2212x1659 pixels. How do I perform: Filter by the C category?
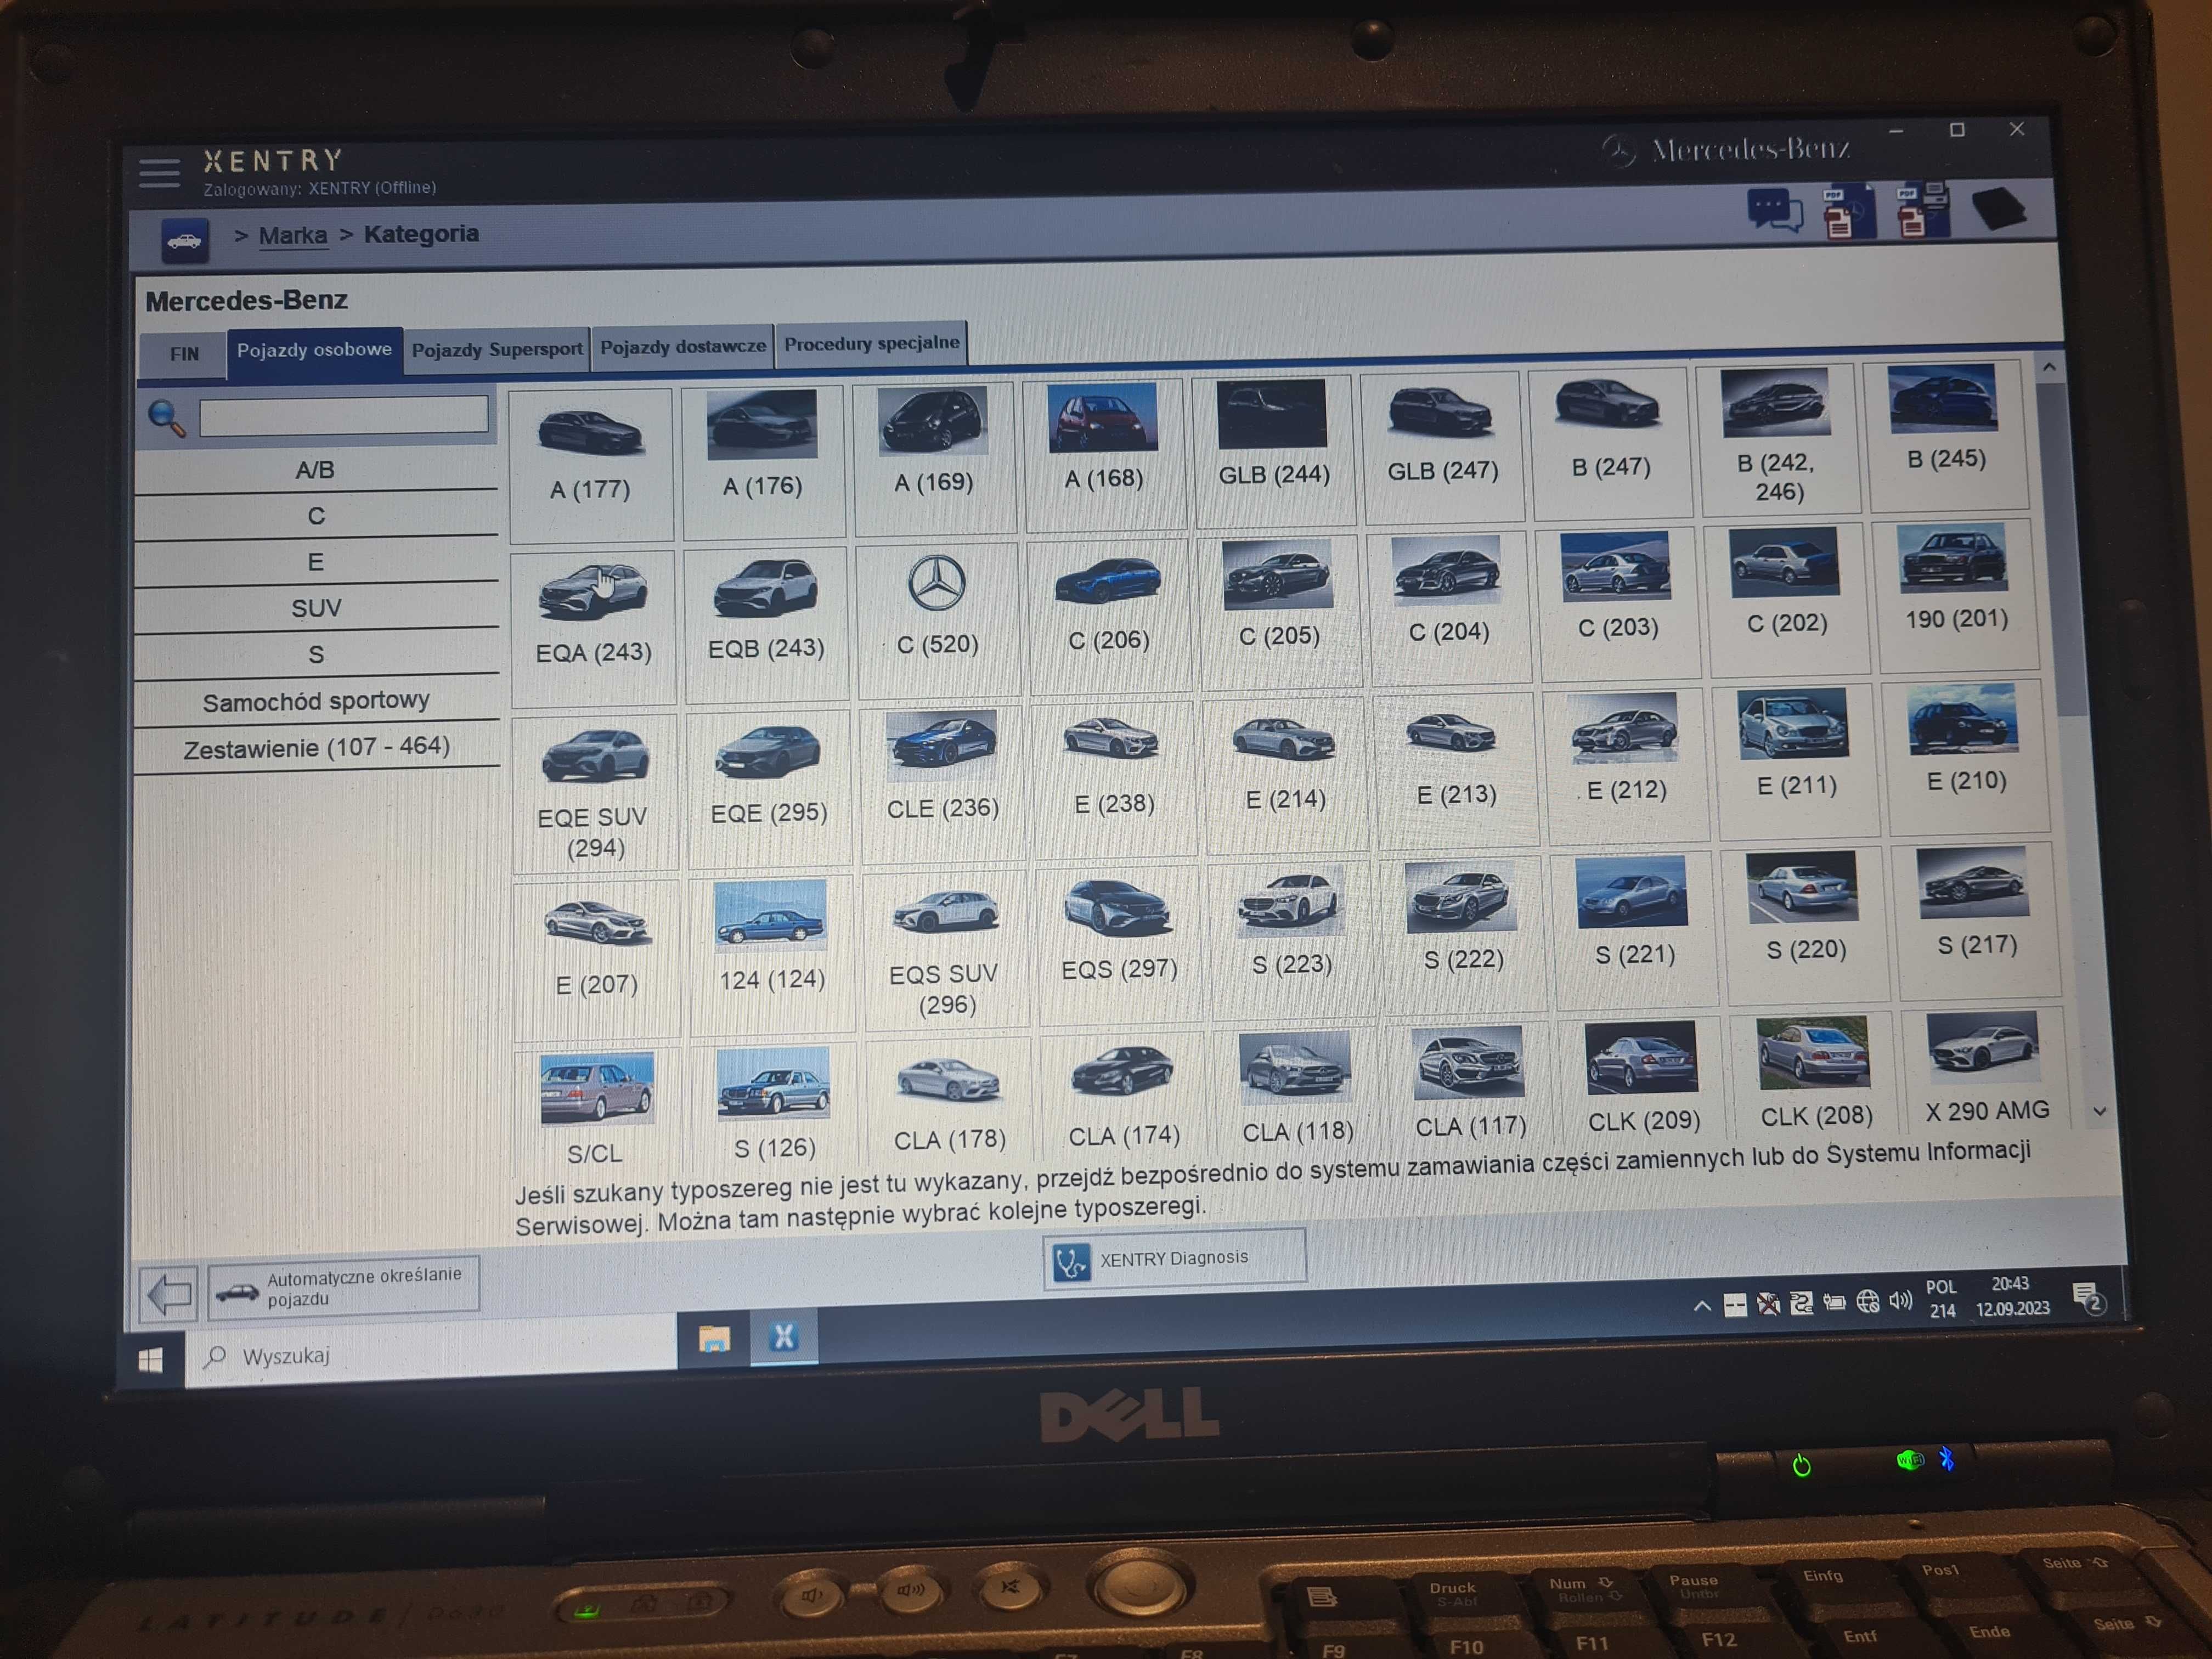316,516
